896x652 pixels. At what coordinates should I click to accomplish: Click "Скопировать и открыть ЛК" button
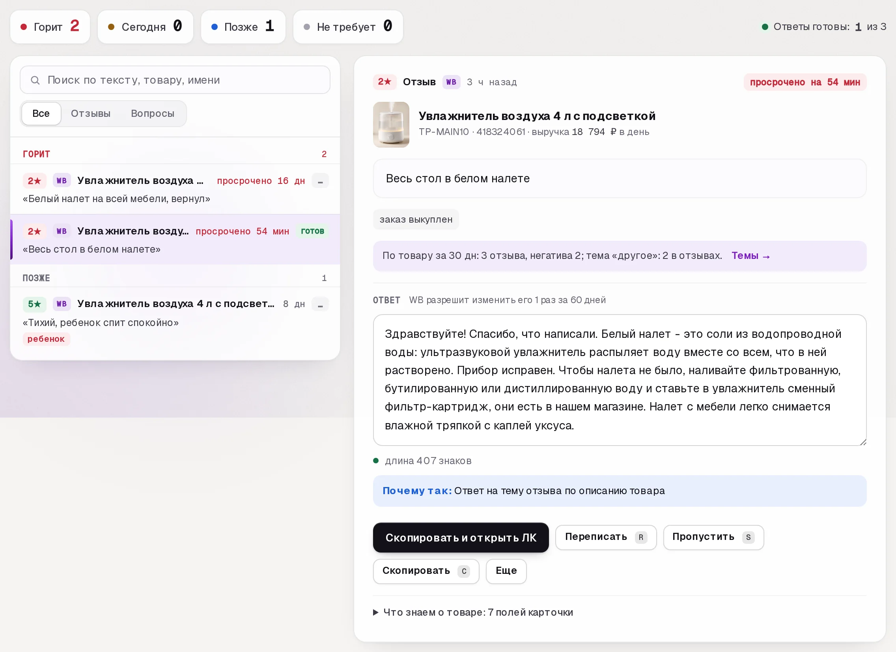pyautogui.click(x=461, y=538)
